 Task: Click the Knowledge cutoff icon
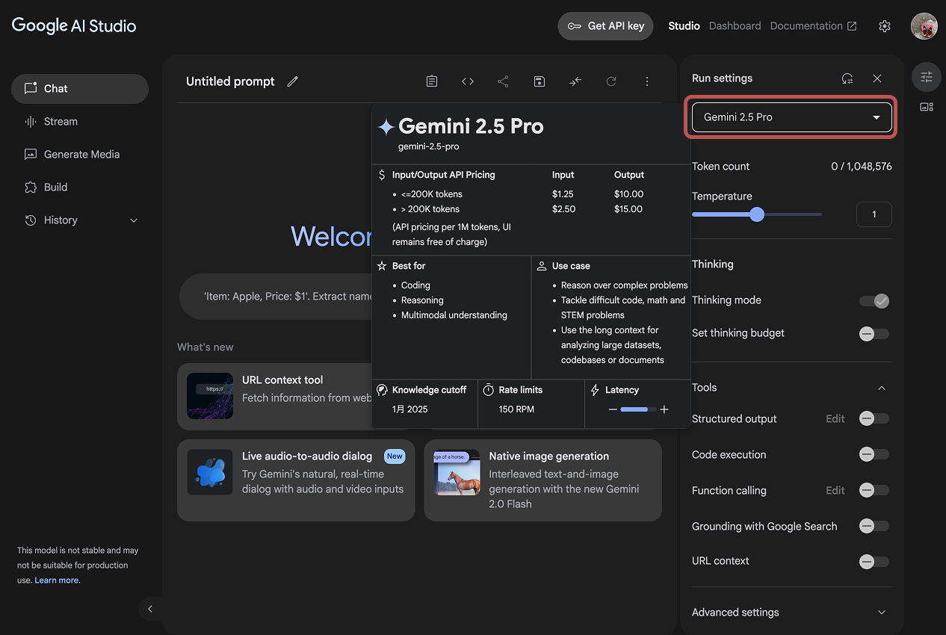coord(382,390)
